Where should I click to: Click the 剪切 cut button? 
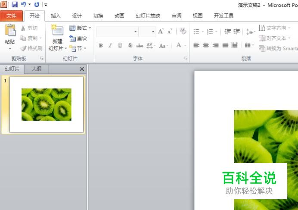pos(29,28)
